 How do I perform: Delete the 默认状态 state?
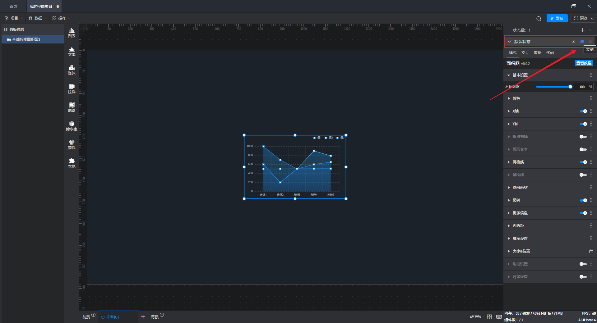[590, 42]
